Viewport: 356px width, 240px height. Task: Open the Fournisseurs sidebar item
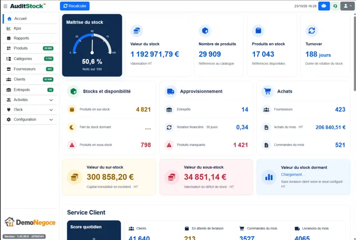[30, 69]
